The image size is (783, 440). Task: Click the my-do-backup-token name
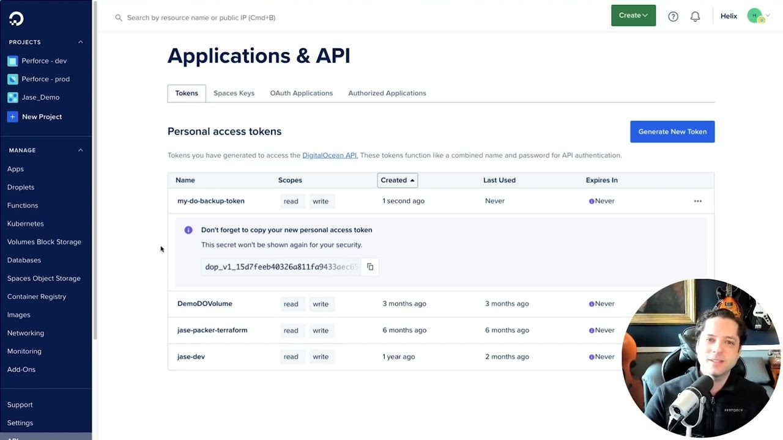coord(211,201)
